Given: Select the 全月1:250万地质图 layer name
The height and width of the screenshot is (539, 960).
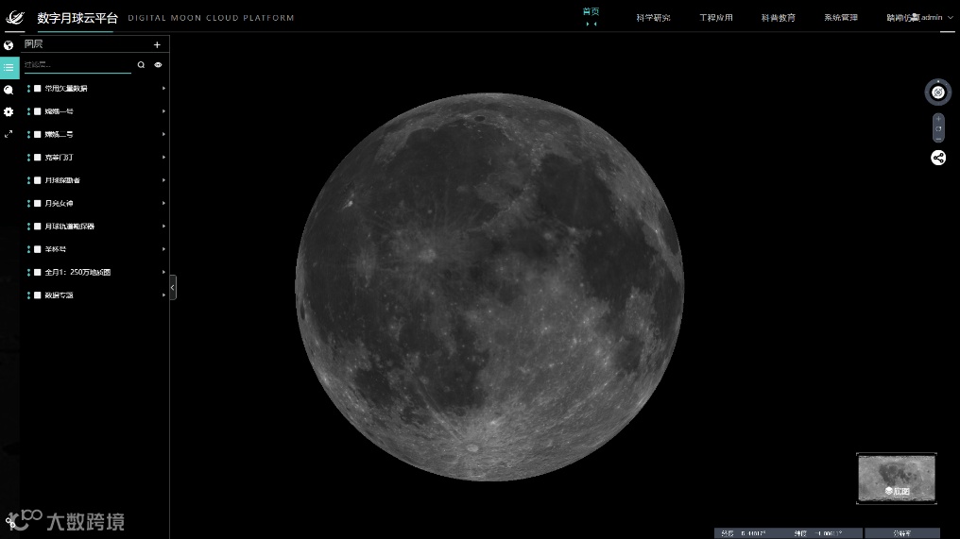Looking at the screenshot, I should (x=77, y=272).
